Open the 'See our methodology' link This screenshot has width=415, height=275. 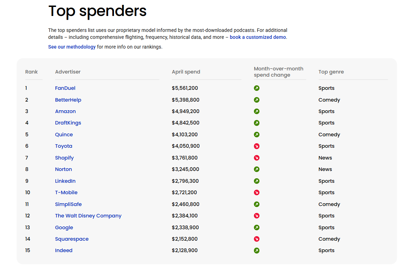pos(72,47)
